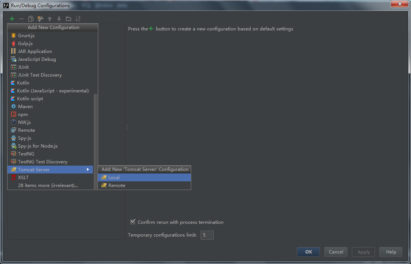Screen dimensions: 411x264
Task: Click the 'Gulp.js' list text
Action: [x=26, y=44]
